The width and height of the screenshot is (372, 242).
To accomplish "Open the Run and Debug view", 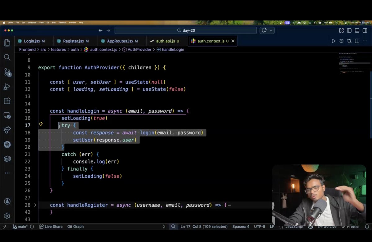I will click(x=7, y=87).
